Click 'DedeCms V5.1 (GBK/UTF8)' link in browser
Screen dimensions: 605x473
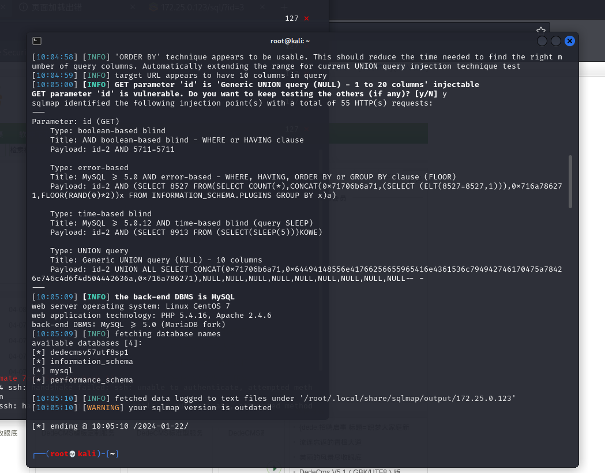tap(349, 471)
